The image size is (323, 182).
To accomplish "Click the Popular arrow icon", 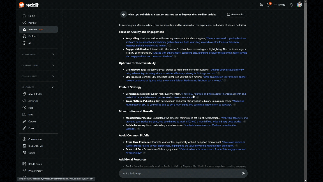I will pos(24,22).
